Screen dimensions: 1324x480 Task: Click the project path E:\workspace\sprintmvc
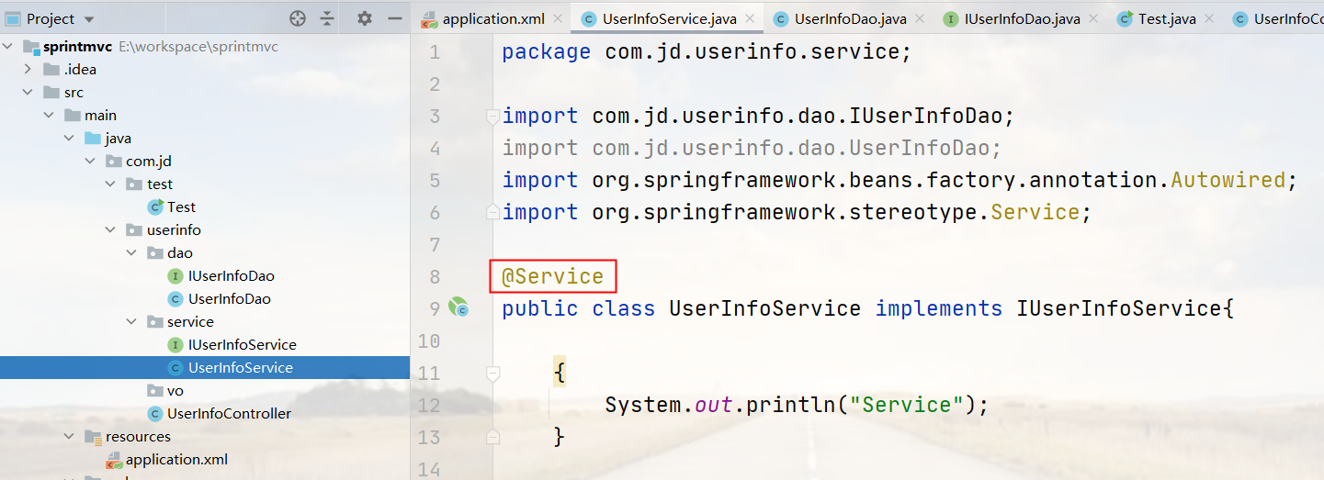pos(198,47)
